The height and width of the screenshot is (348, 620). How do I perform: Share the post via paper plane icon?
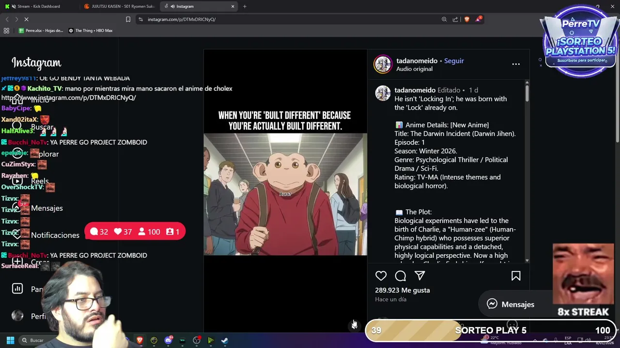point(420,276)
